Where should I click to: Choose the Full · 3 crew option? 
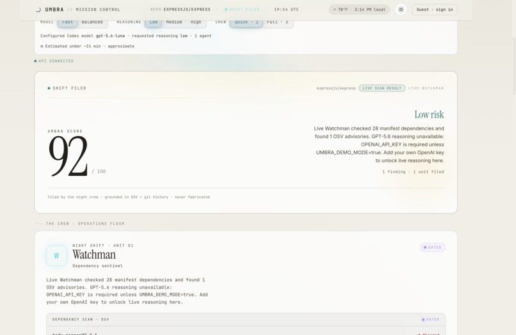[x=277, y=22]
